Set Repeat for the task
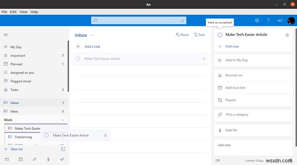This screenshot has width=297, height=165. pos(253,100)
